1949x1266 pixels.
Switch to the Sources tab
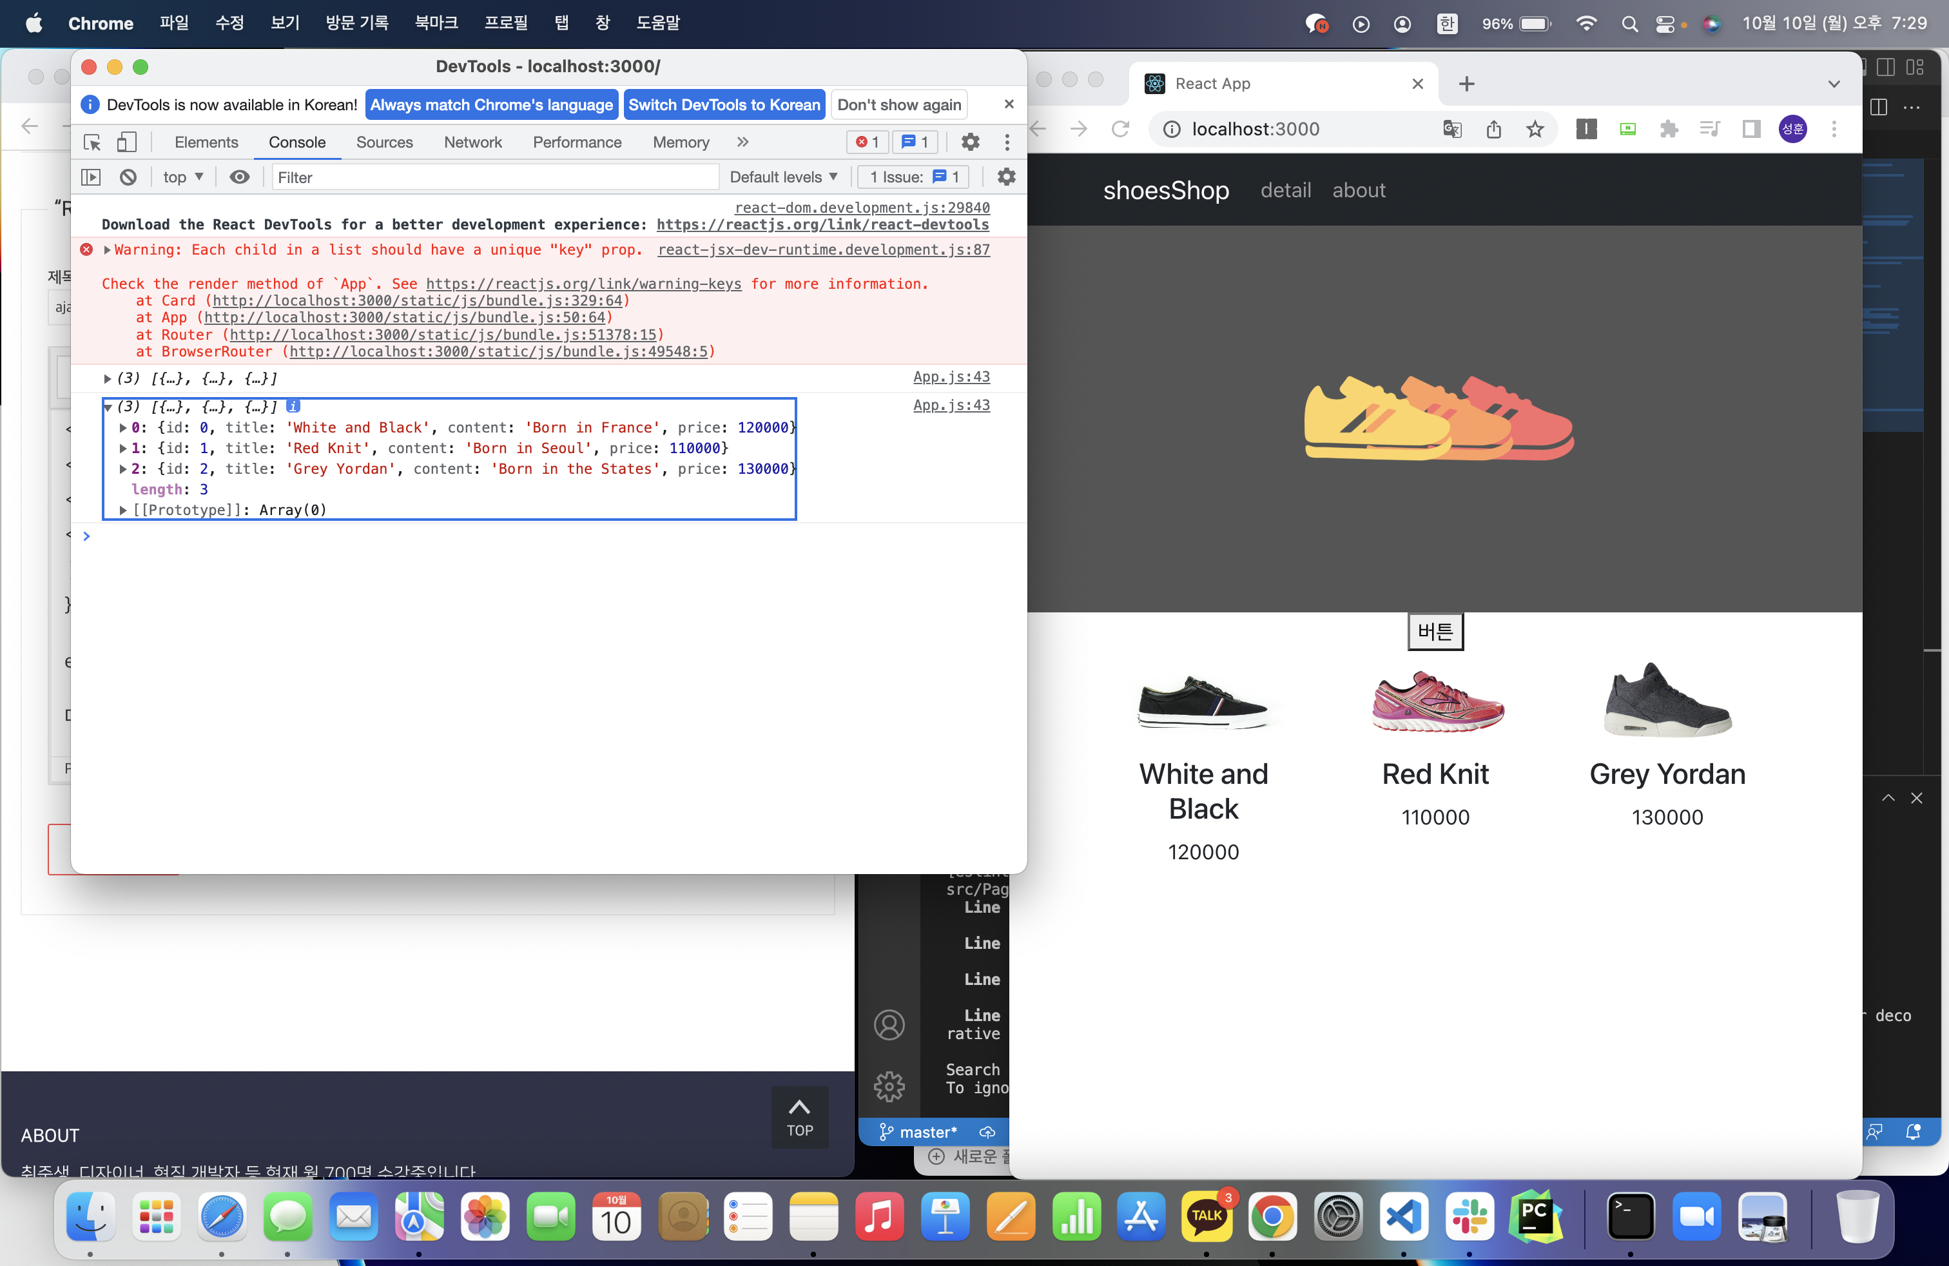click(384, 142)
